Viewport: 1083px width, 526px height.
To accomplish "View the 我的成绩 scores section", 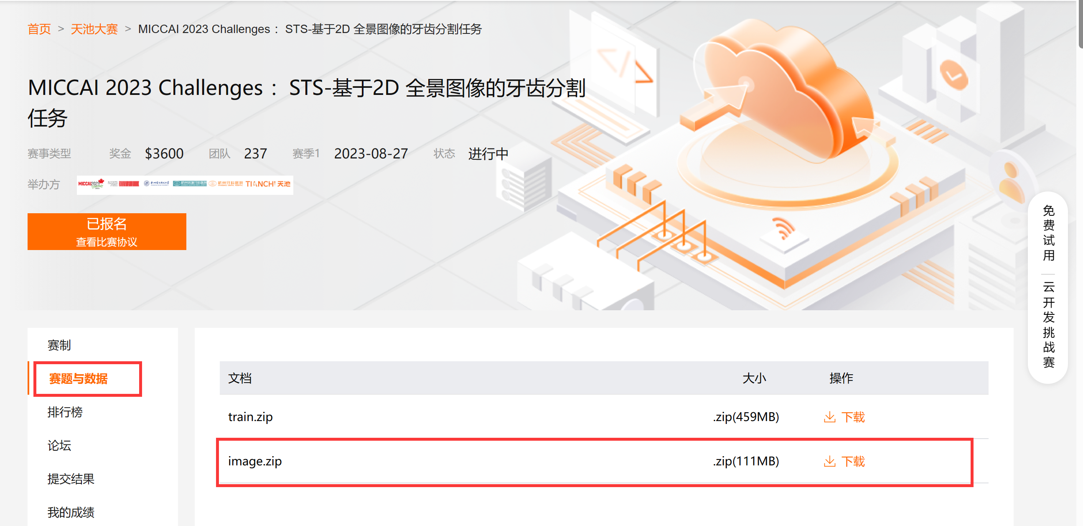I will pyautogui.click(x=71, y=513).
